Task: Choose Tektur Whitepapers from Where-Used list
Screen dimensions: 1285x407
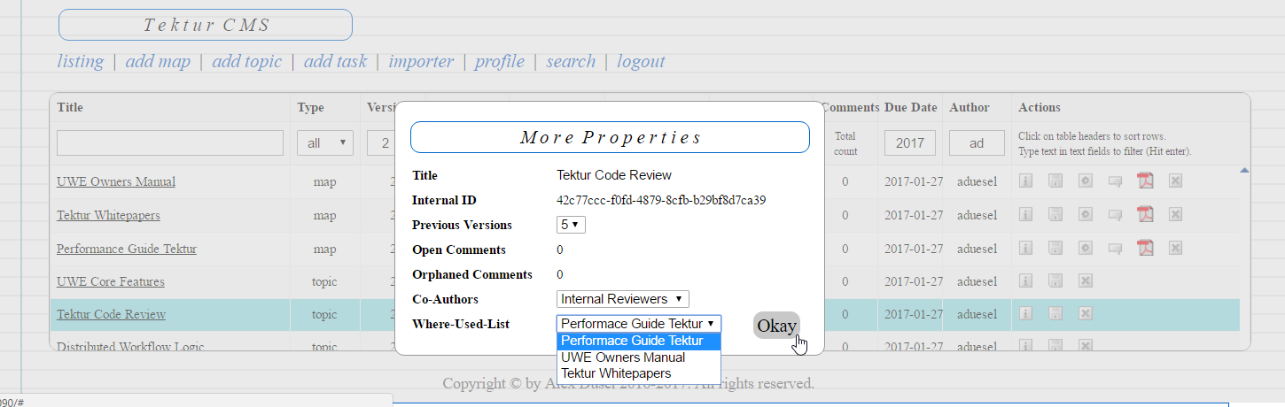Action: point(616,373)
